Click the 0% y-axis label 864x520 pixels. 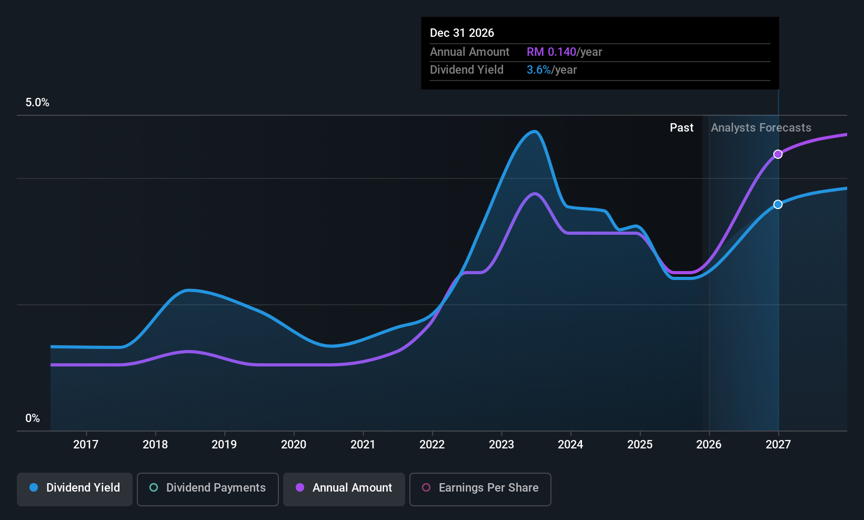(x=33, y=418)
